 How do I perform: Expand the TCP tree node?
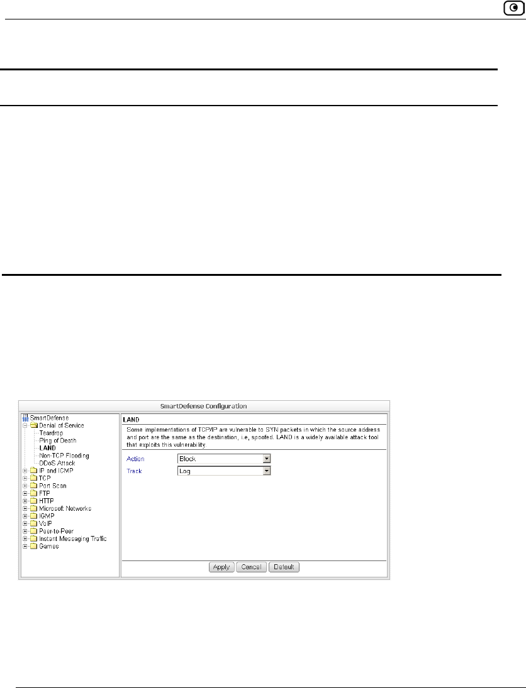pos(26,478)
